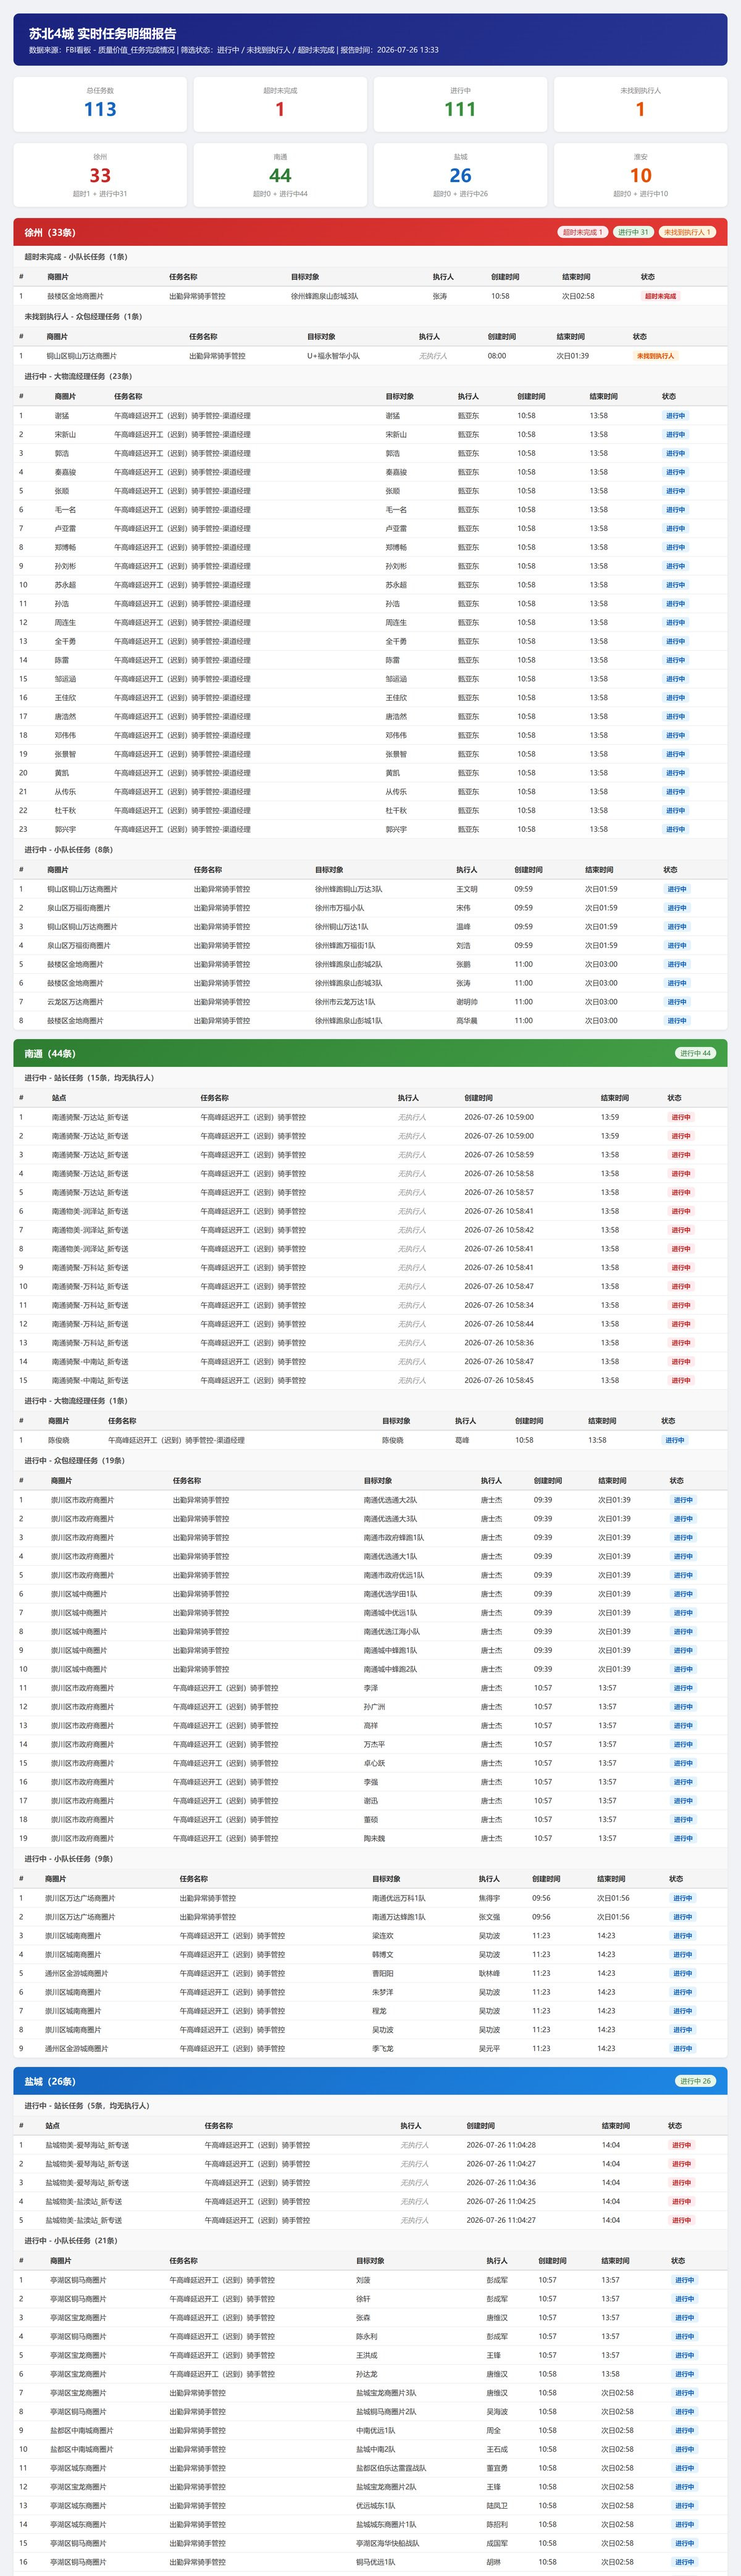Click executor 张文强 in 南通 小队长任务

click(489, 1917)
